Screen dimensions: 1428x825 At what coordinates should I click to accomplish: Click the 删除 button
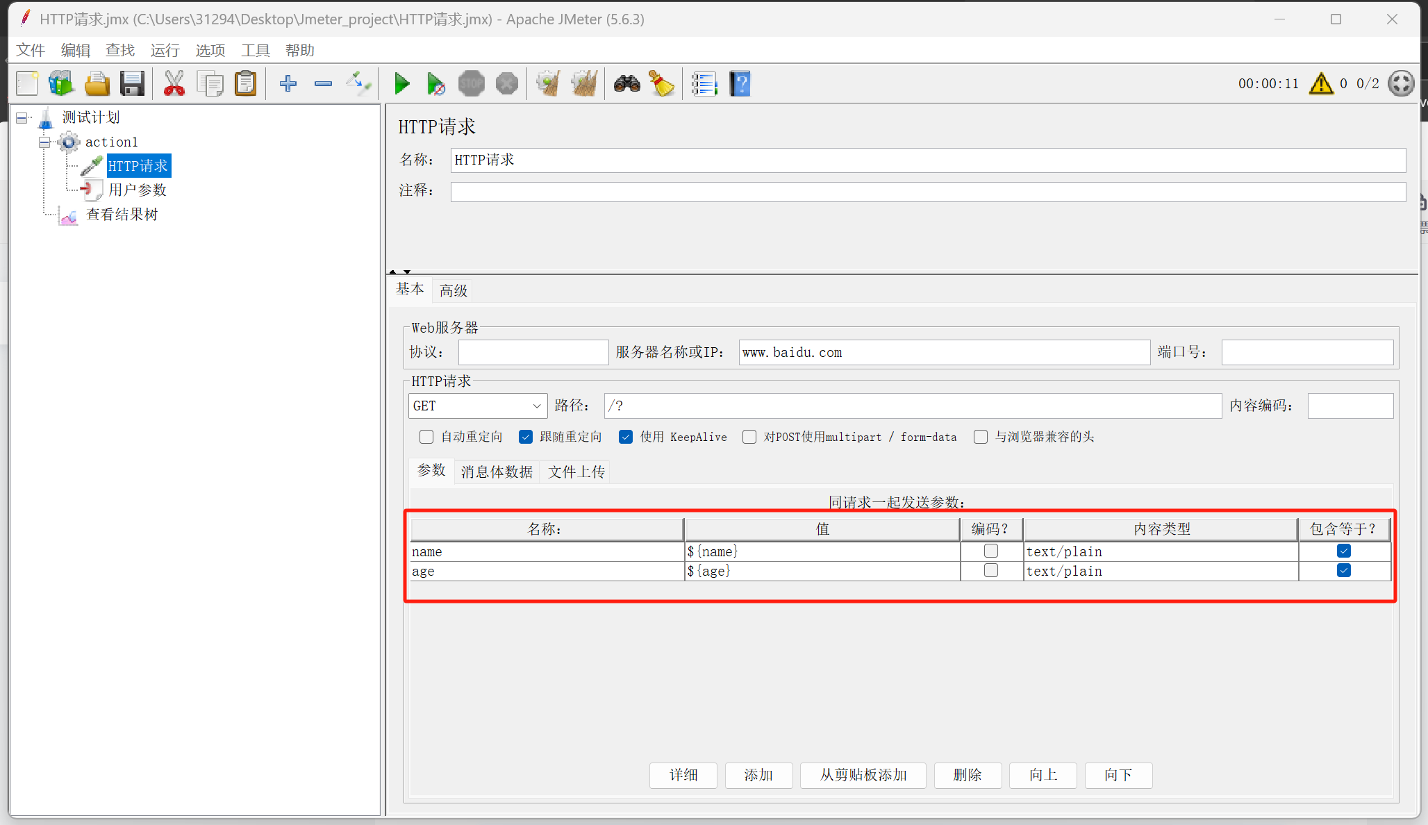pyautogui.click(x=968, y=775)
